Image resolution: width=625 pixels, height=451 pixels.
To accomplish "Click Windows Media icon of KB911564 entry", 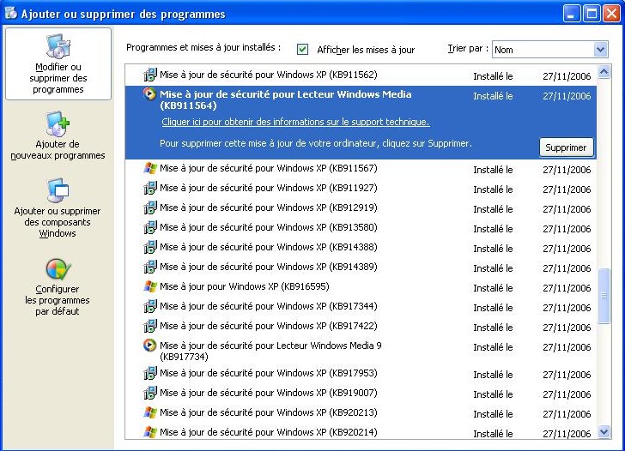I will (150, 94).
